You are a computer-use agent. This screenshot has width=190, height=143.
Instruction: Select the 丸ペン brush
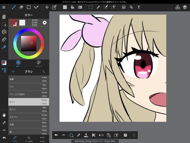coord(29,109)
